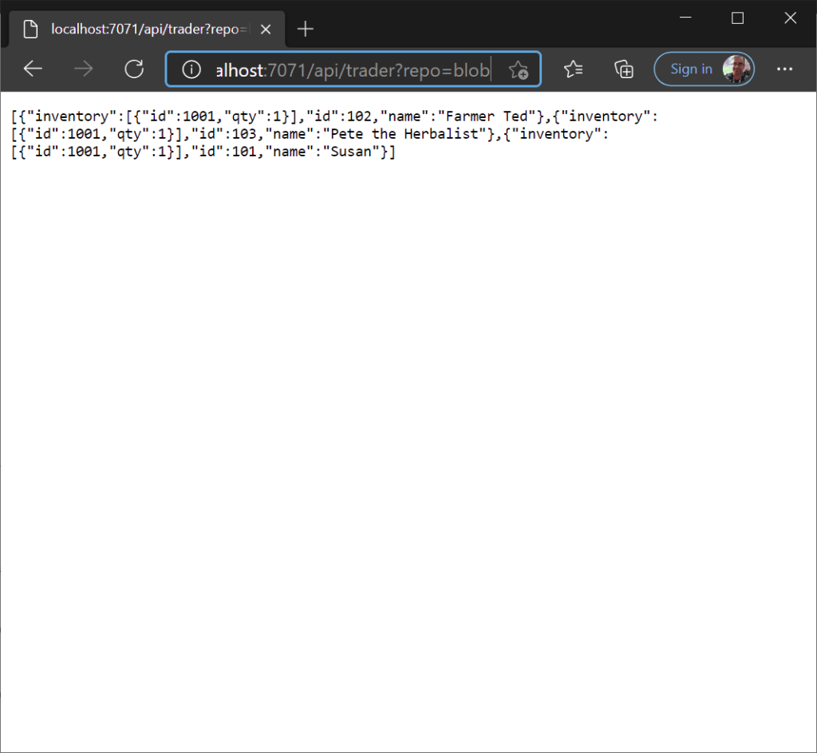Click the Sign in button

tap(691, 69)
